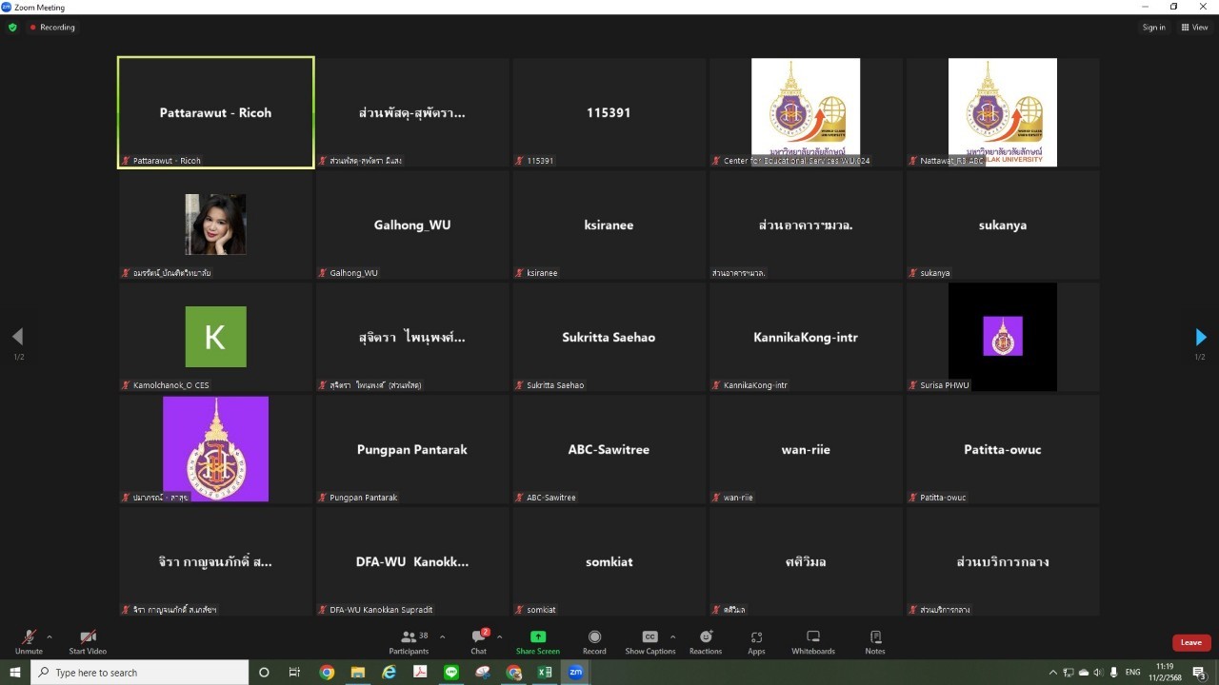
Task: Start recording with the Record button
Action: (594, 641)
